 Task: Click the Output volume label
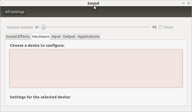pyautogui.click(x=20, y=27)
